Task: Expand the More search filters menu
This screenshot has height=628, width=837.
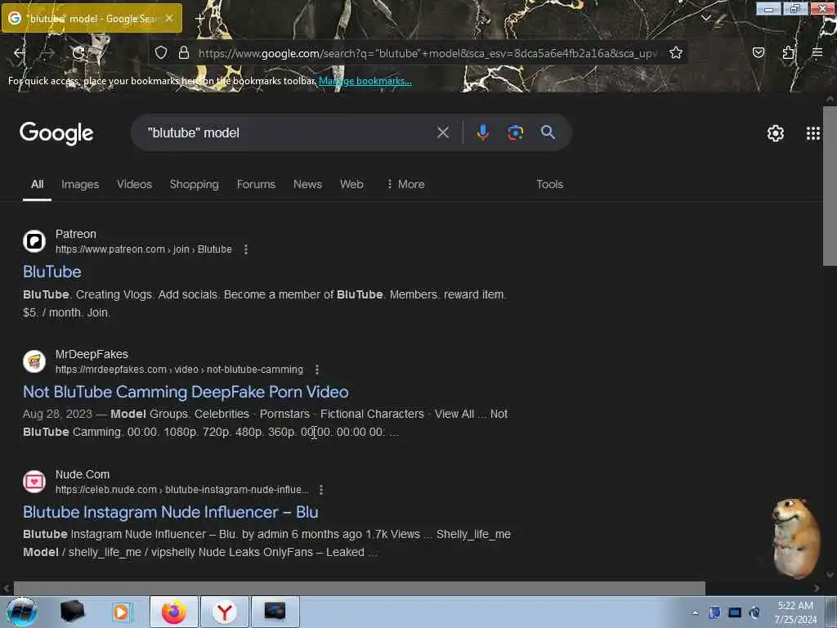Action: coord(405,184)
